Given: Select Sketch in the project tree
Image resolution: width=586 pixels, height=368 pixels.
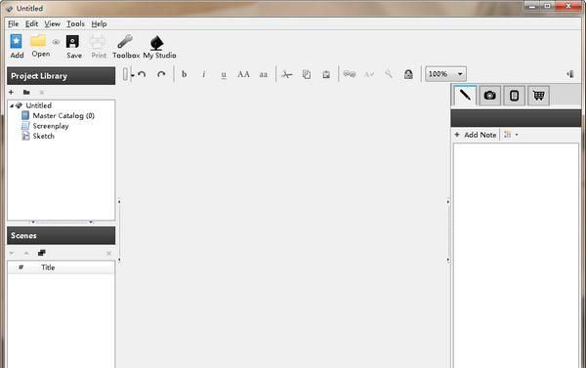Looking at the screenshot, I should (38, 136).
